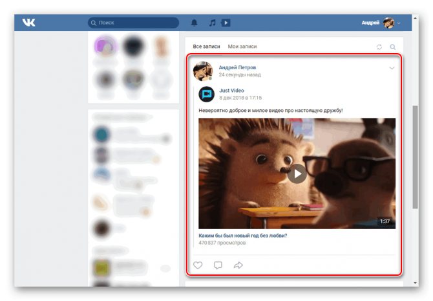Focus the Поиск search field
This screenshot has height=301, width=433.
point(133,23)
